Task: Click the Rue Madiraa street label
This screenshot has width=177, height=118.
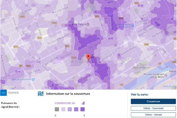Action: tap(141, 21)
